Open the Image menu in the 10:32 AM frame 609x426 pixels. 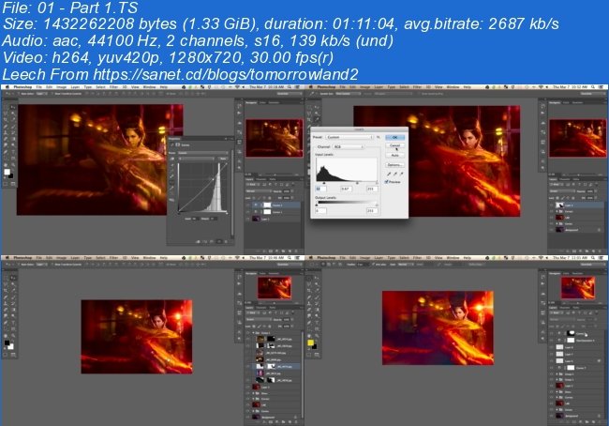click(x=365, y=86)
